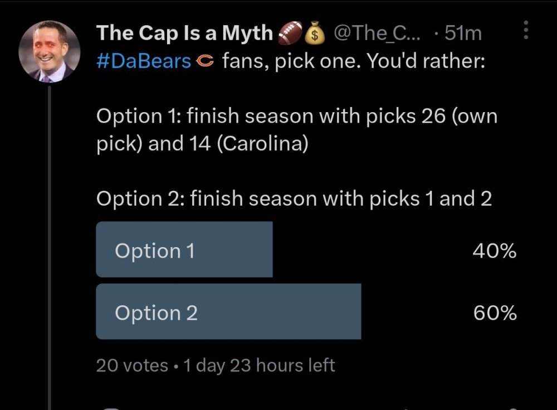Click the 60% poll result

coord(495,313)
